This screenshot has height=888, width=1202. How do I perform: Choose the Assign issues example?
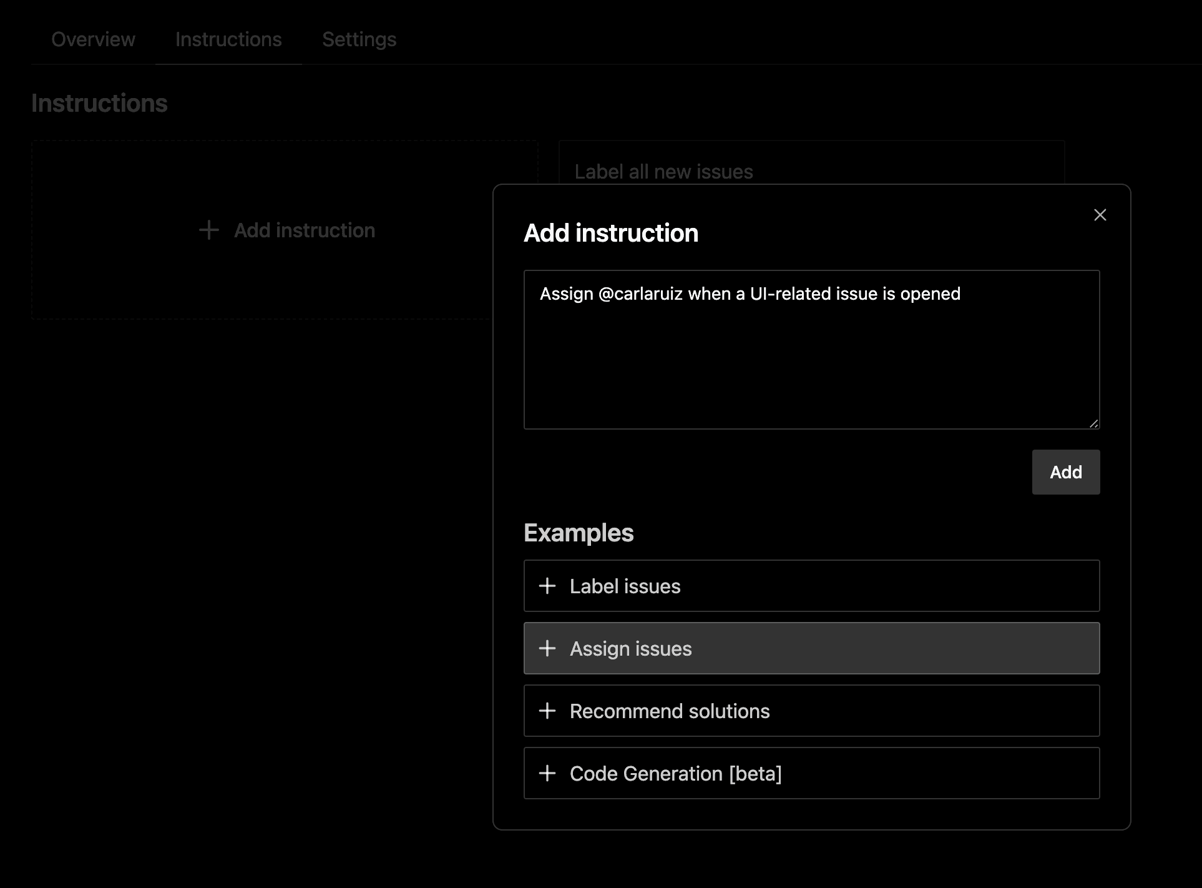[x=811, y=648]
